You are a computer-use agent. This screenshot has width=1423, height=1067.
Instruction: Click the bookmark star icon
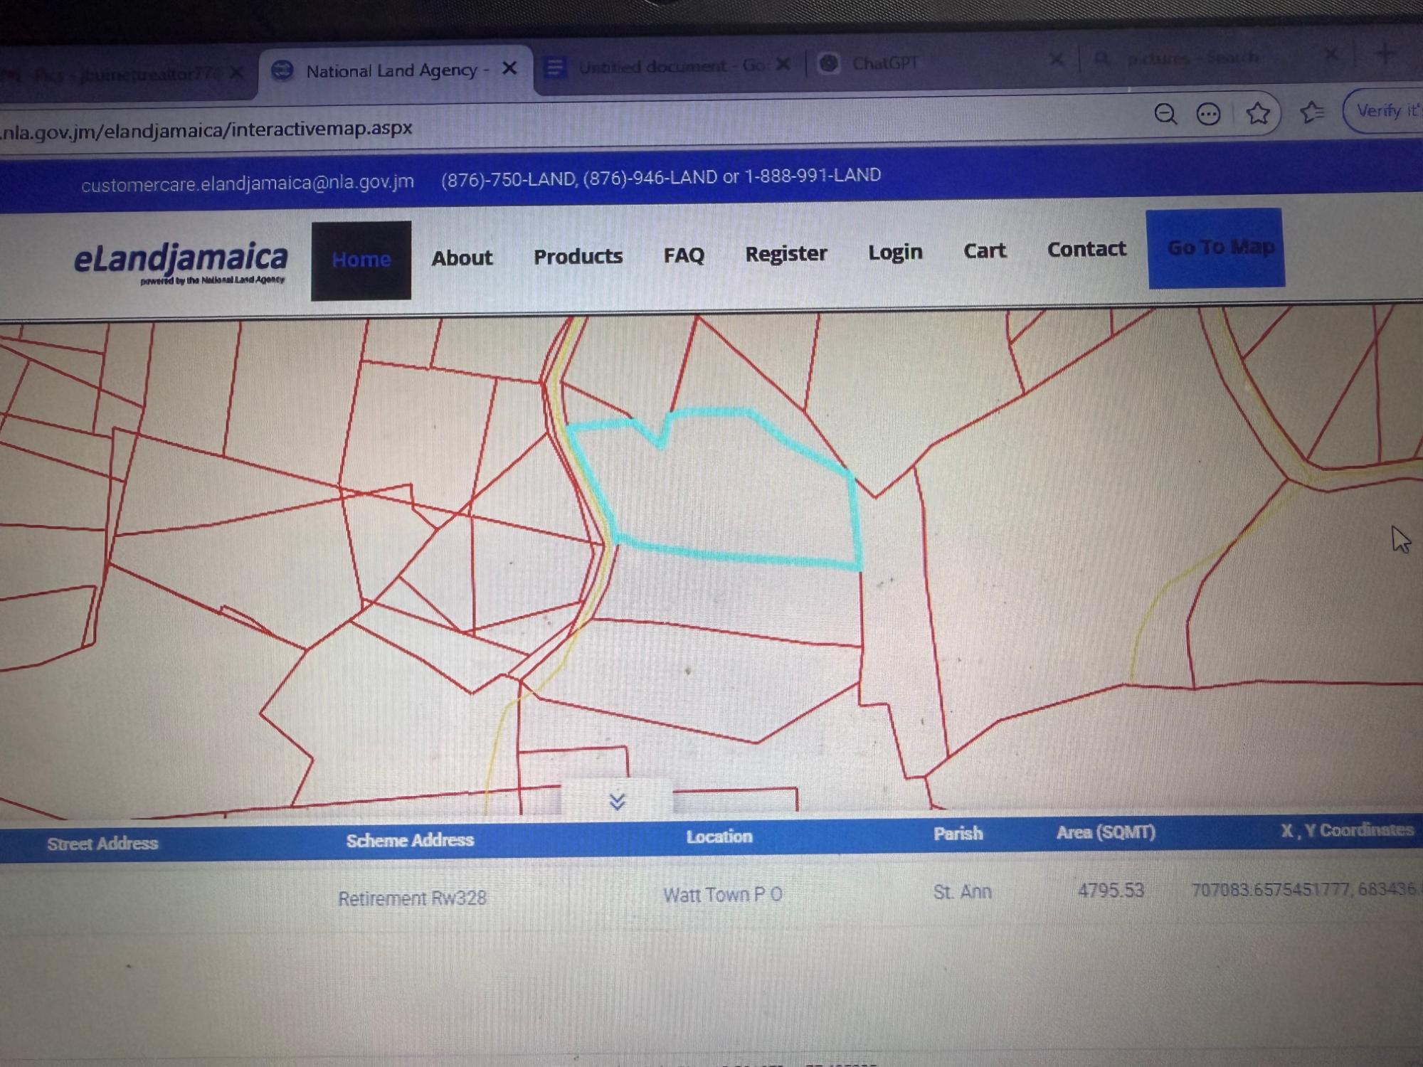coord(1258,113)
